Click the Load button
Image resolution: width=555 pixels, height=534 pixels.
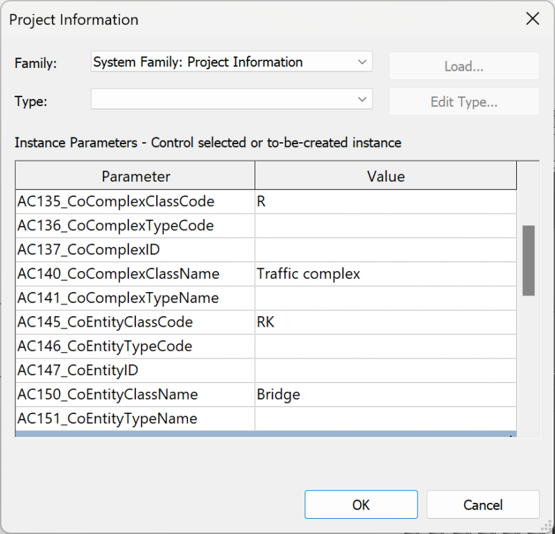[463, 66]
